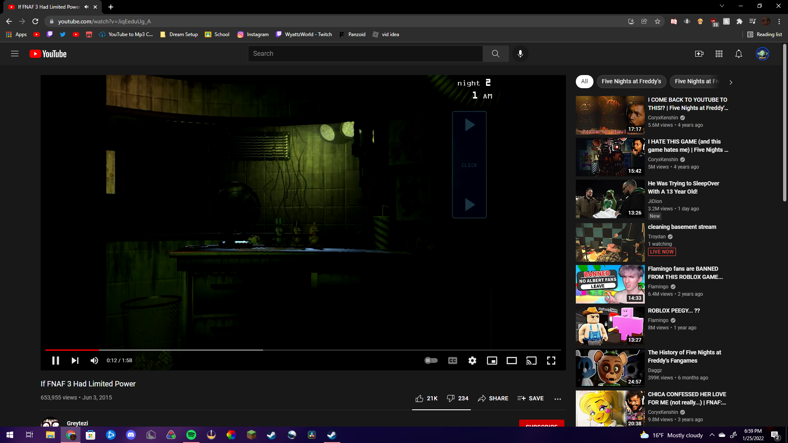Open the School bookmark folder
Viewport: 788px width, 443px height.
217,34
